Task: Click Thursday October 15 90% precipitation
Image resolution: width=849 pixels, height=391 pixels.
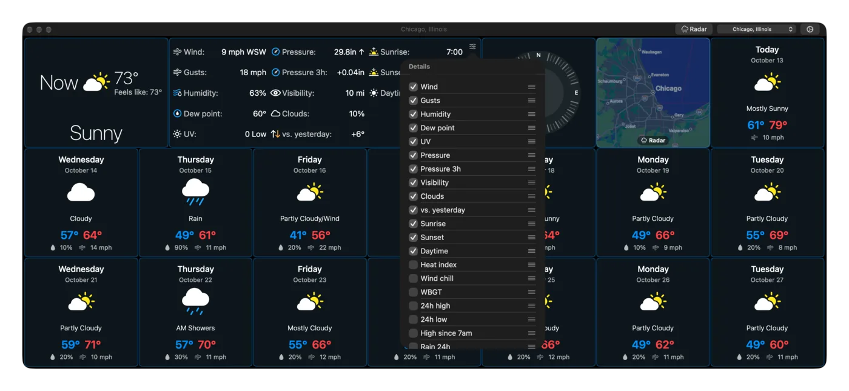Action: tap(181, 247)
